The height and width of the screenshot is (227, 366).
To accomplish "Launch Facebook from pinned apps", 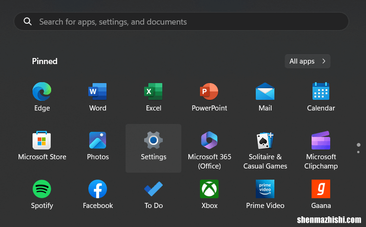I will [x=98, y=189].
